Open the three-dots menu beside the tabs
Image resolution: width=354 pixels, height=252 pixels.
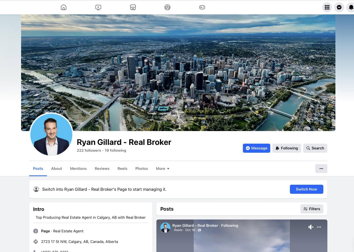tap(321, 169)
